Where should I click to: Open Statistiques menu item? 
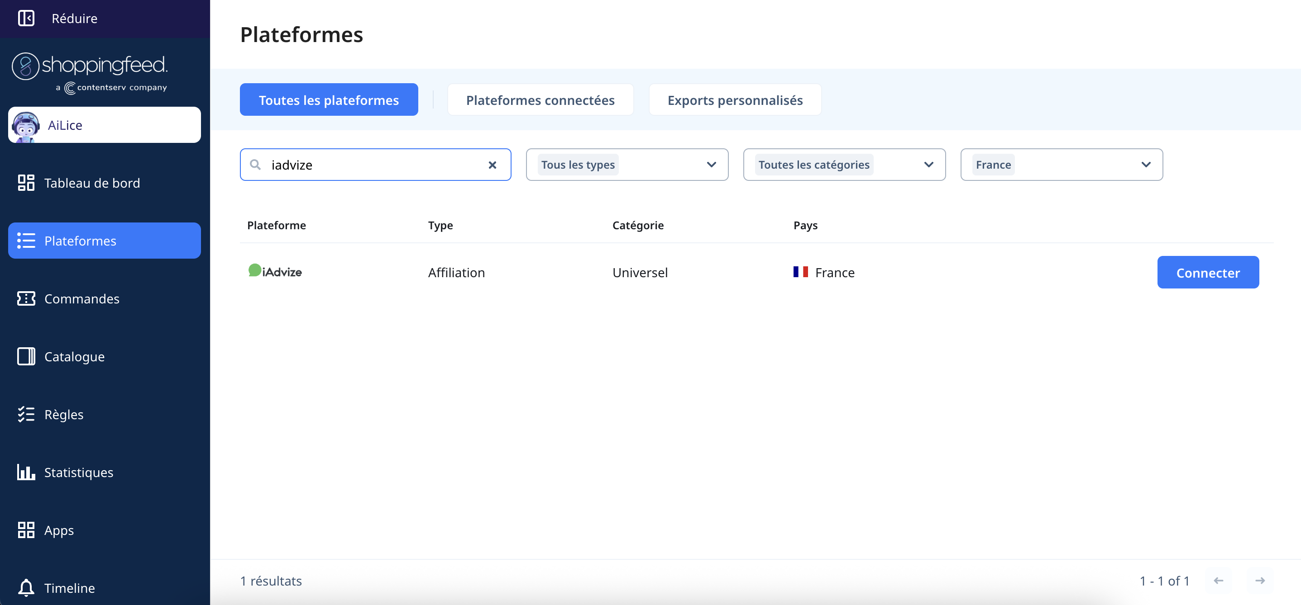[105, 473]
